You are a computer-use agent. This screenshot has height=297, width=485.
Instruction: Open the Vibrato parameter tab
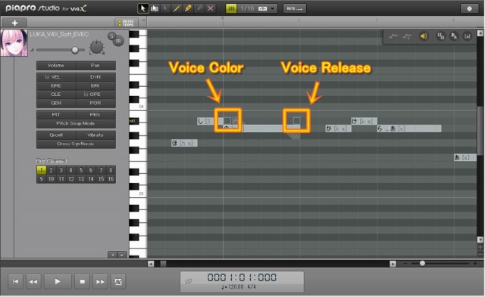pyautogui.click(x=95, y=135)
